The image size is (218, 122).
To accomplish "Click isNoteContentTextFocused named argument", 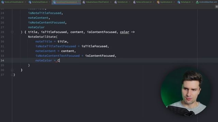I will 58,56.
